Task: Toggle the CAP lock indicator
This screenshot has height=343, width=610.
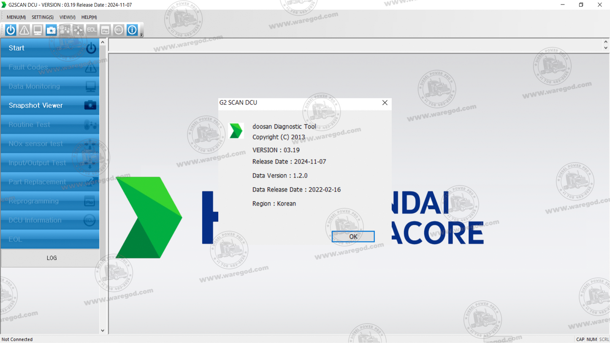Action: [x=580, y=339]
